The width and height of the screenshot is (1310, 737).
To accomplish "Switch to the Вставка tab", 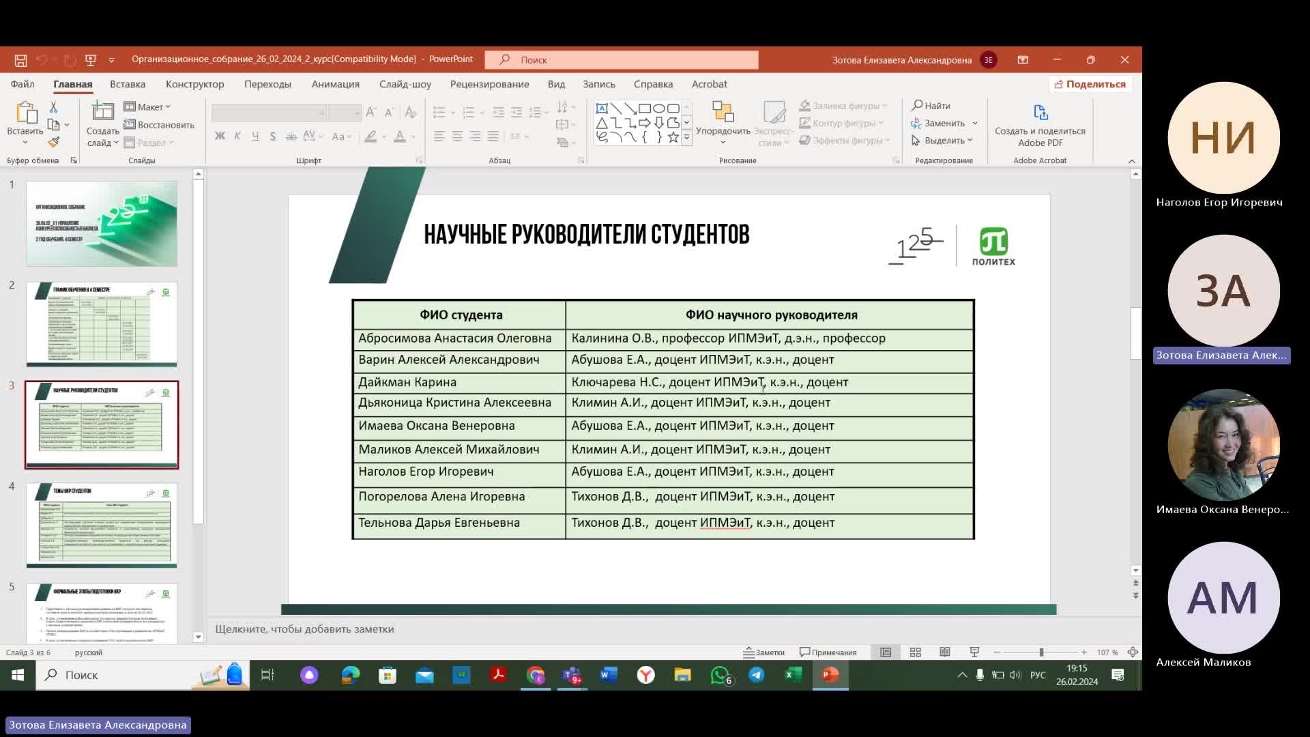I will point(128,84).
